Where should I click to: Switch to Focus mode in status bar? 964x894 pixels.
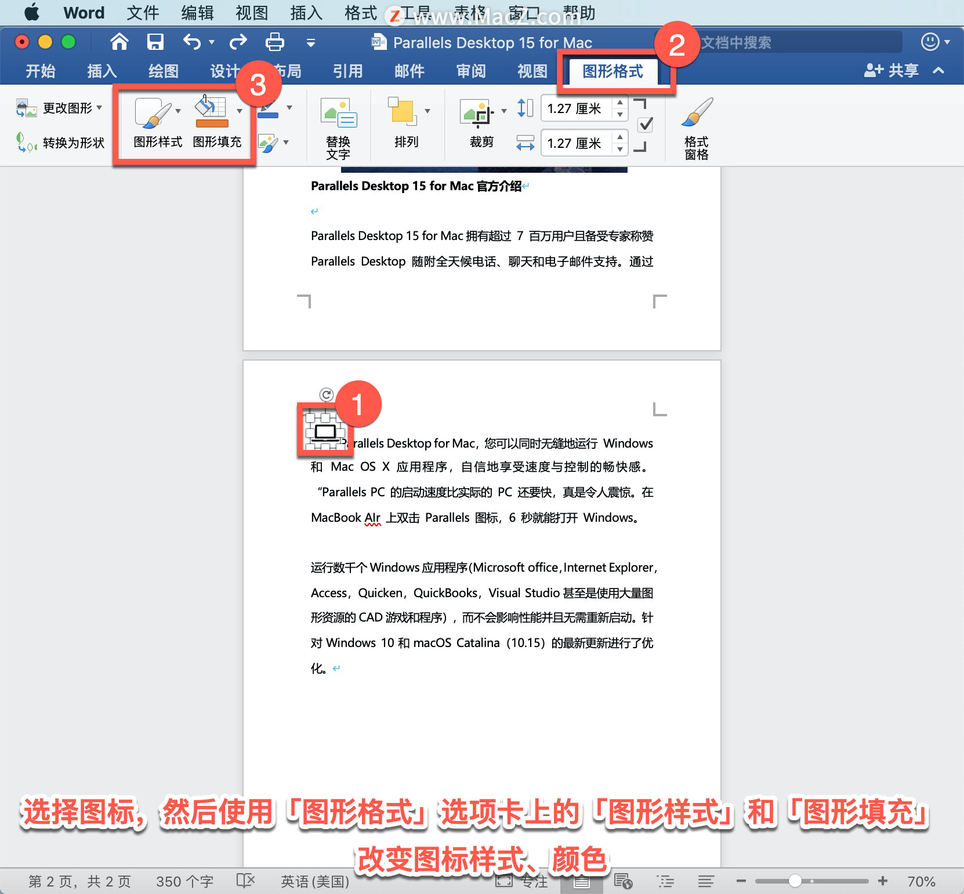[521, 881]
